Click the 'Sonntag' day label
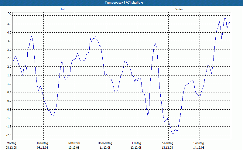This screenshot has width=243, height=151. click(x=199, y=143)
